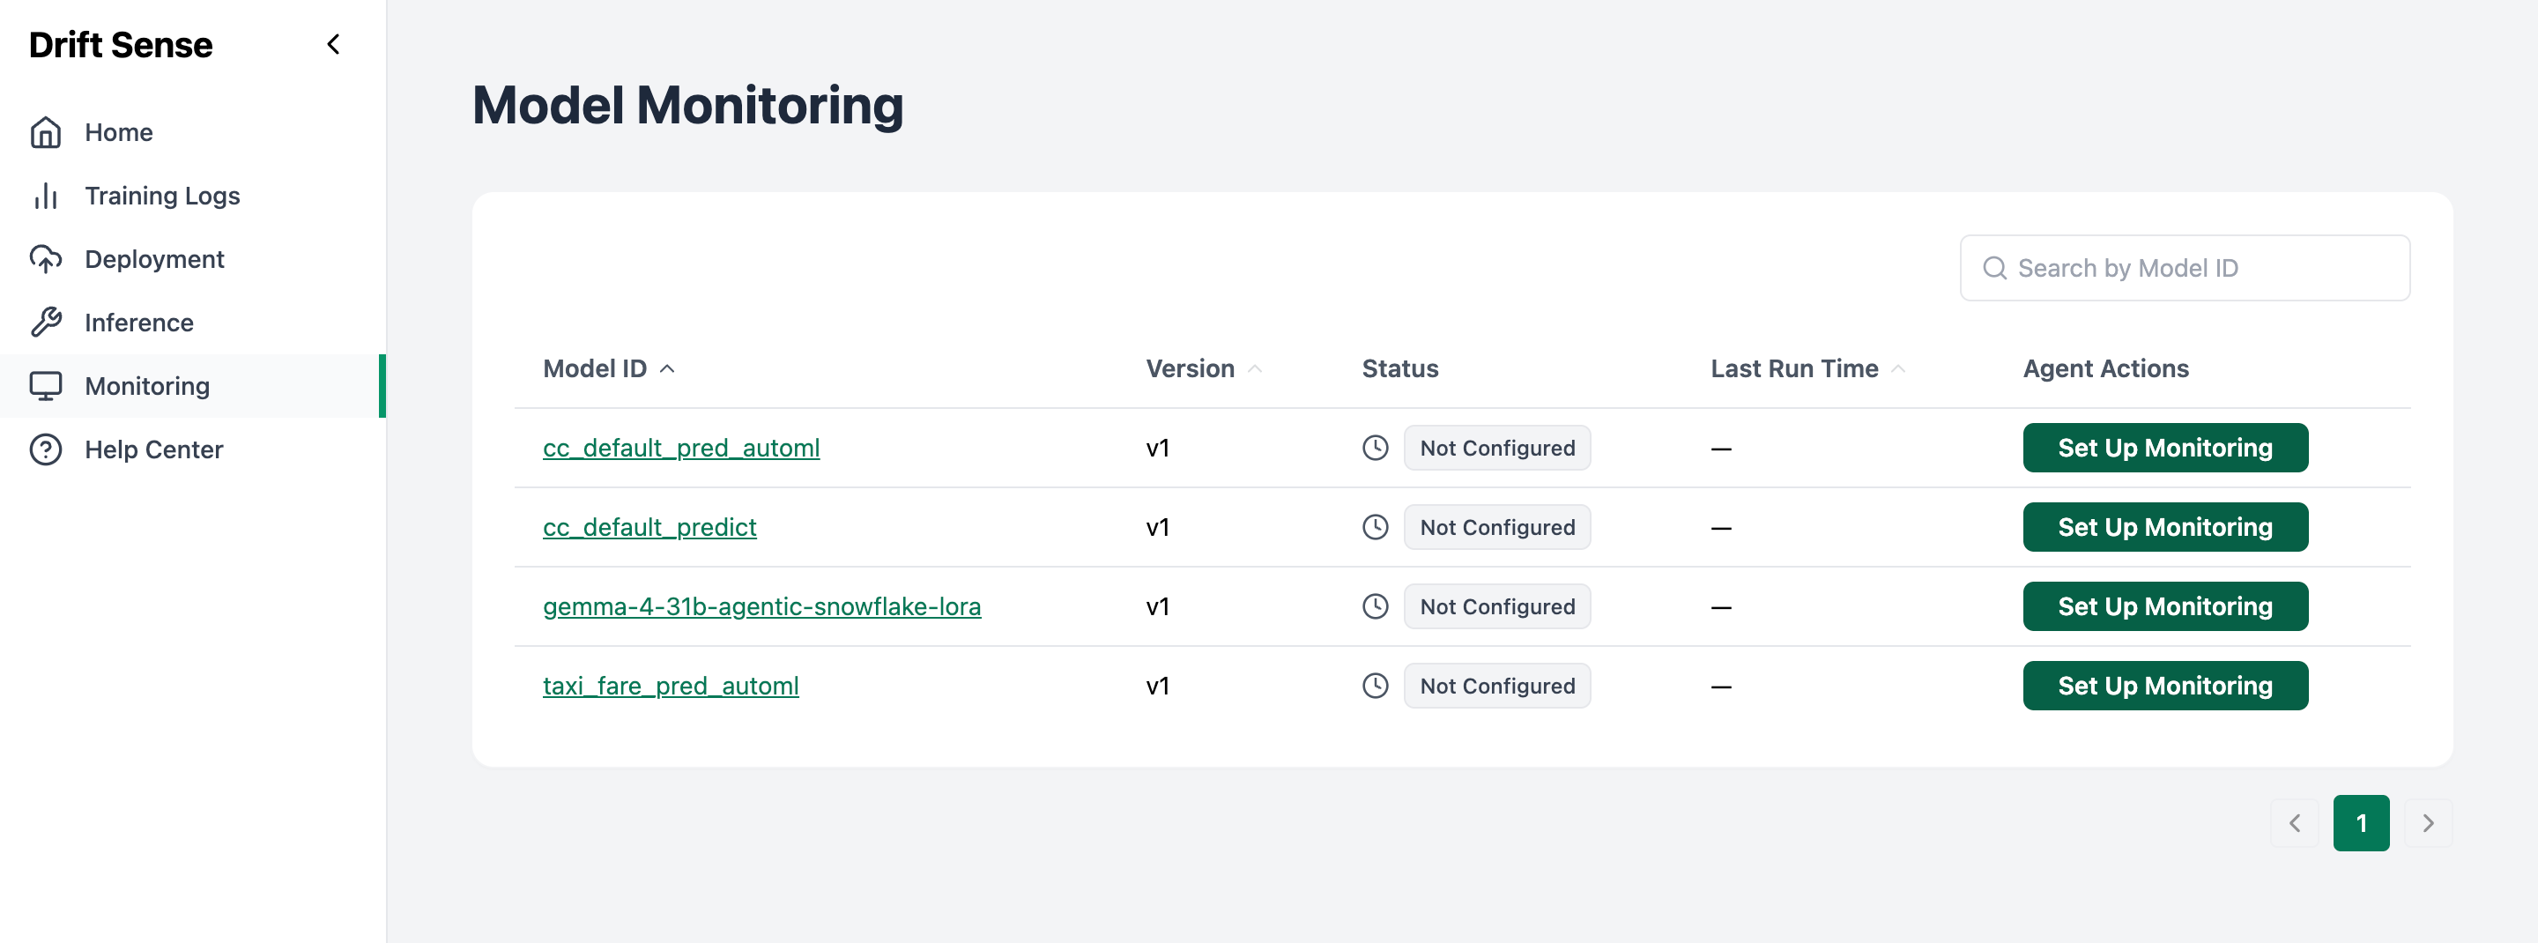The width and height of the screenshot is (2538, 943).
Task: Click the Drift Sense logo text
Action: pyautogui.click(x=120, y=44)
